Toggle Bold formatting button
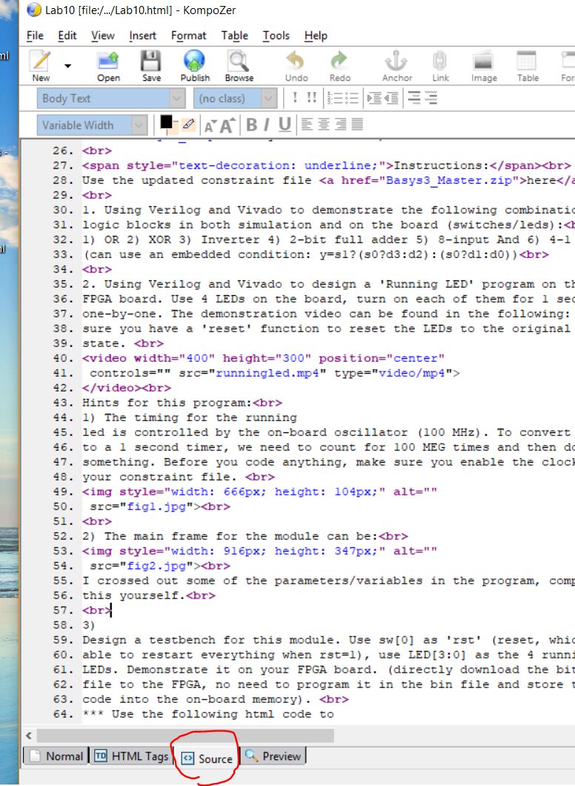 (251, 125)
